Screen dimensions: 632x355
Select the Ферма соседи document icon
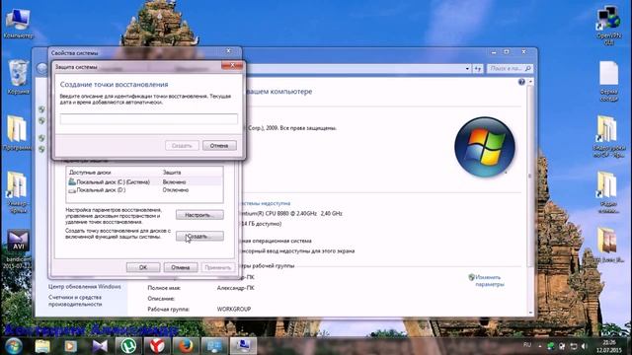click(608, 81)
